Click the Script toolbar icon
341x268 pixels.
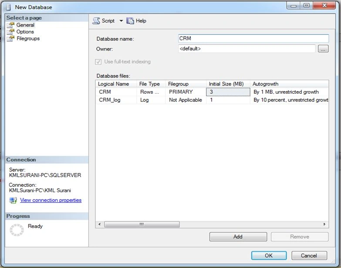[x=96, y=21]
